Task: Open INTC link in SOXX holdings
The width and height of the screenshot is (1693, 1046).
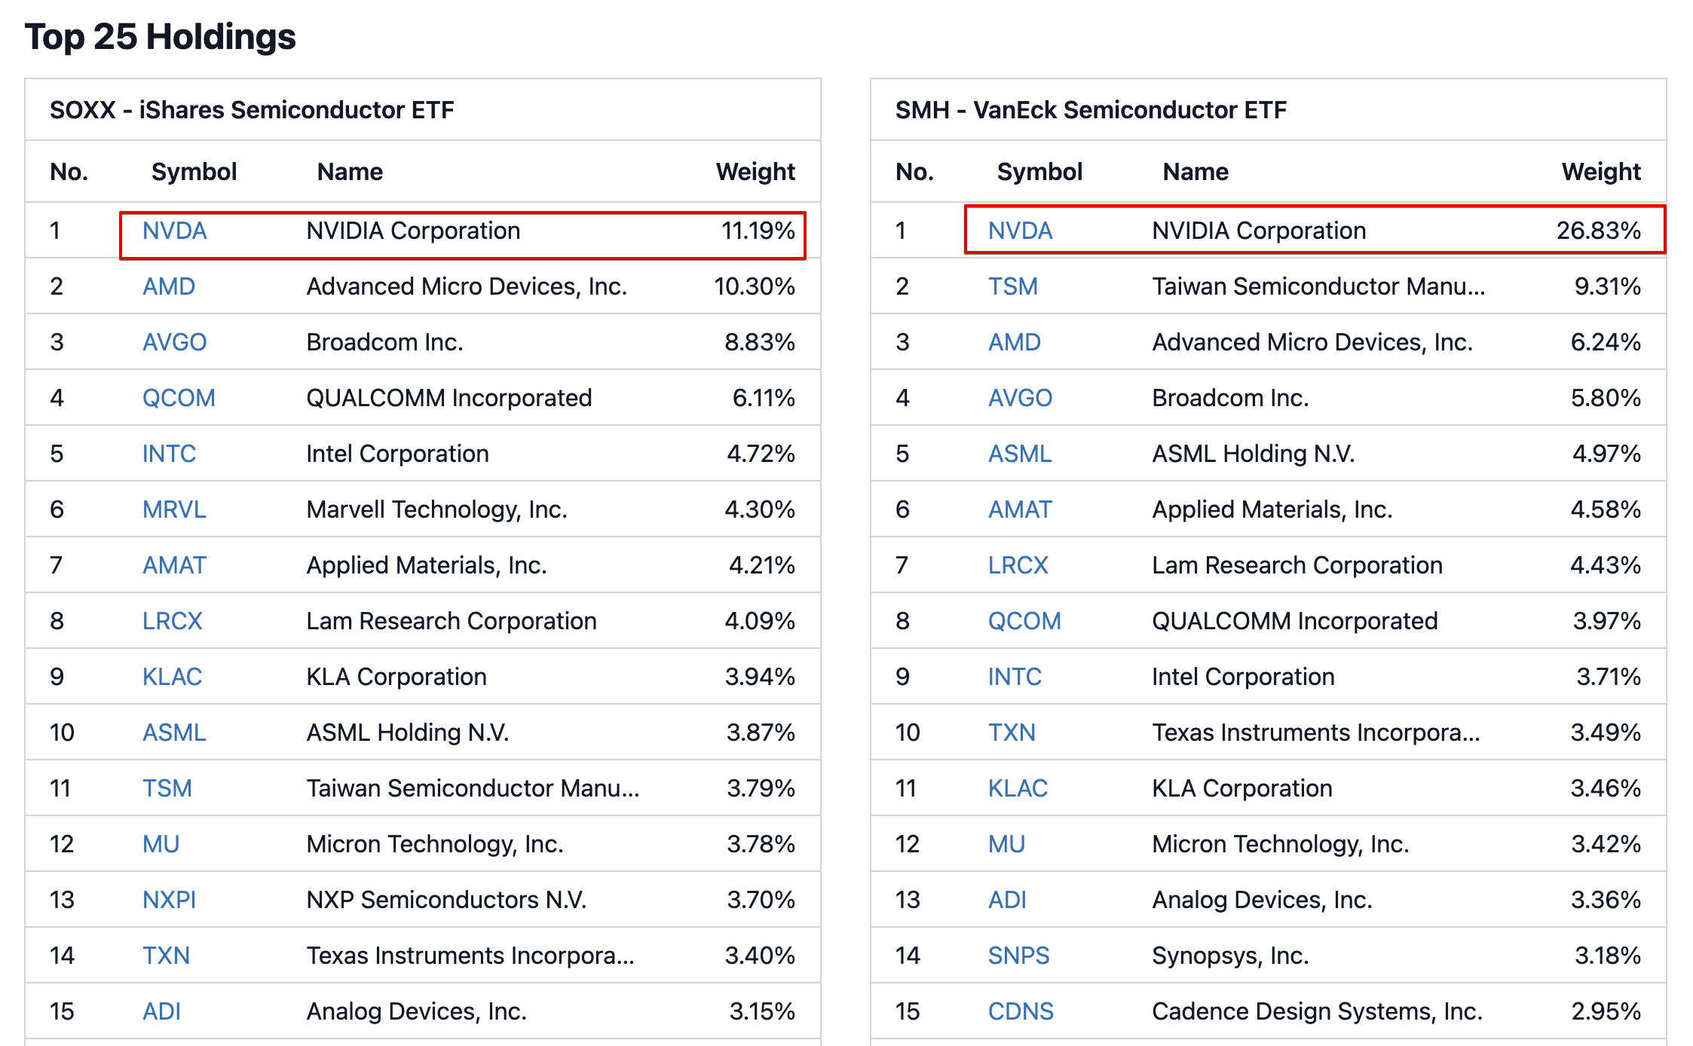Action: pyautogui.click(x=169, y=454)
